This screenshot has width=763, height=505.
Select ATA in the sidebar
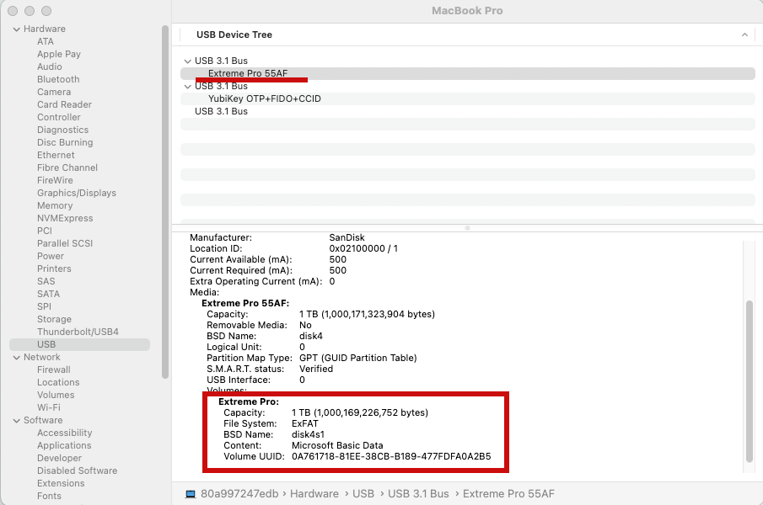click(x=46, y=42)
